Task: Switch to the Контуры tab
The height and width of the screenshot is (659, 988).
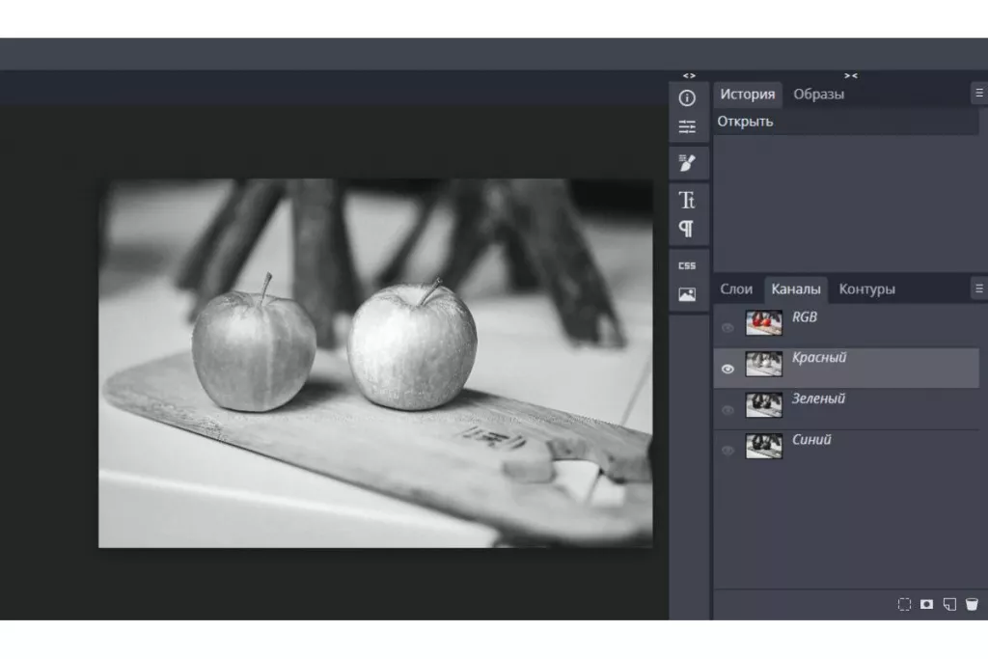Action: [867, 289]
